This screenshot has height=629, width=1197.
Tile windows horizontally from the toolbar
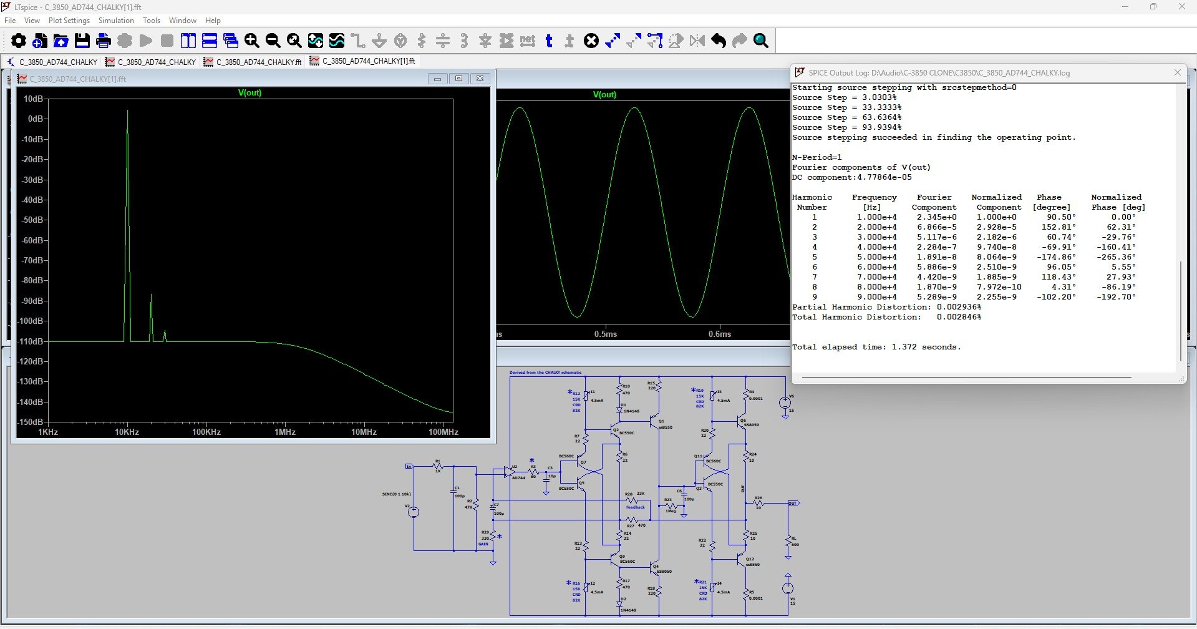[x=210, y=41]
